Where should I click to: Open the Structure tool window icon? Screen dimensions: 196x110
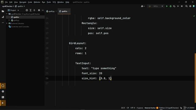(x=3, y=17)
